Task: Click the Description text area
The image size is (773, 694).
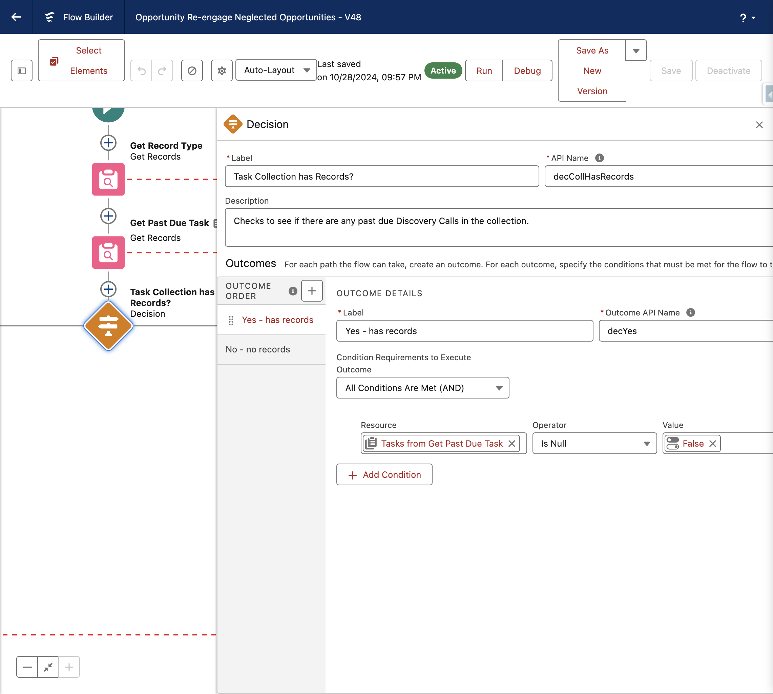Action: [499, 227]
